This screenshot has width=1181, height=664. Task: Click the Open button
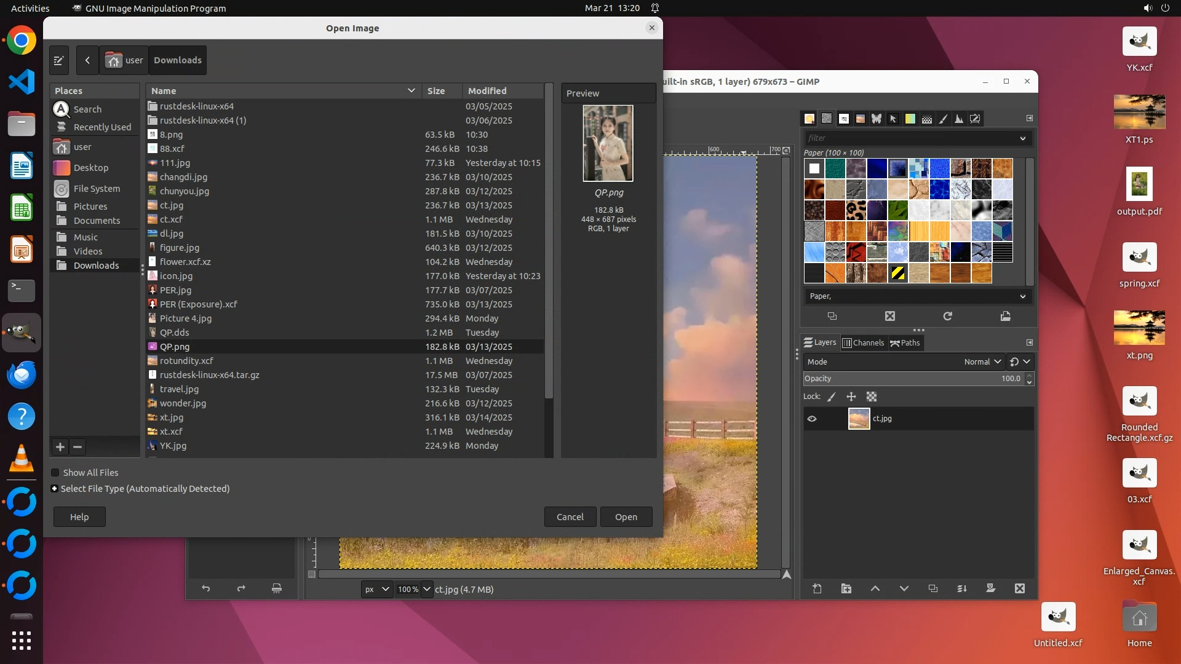pyautogui.click(x=626, y=516)
